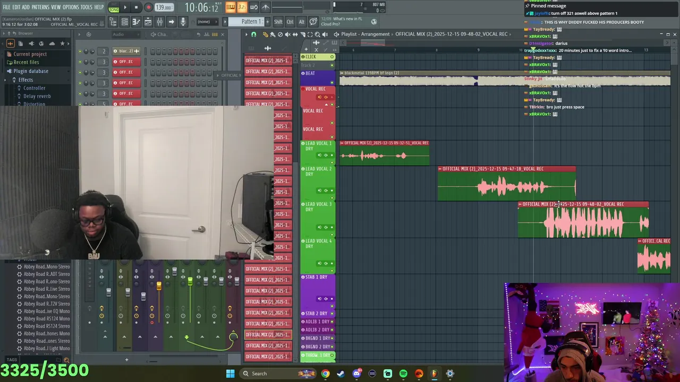Select the Slip tool in Playlist
This screenshot has height=382, width=680.
click(x=295, y=34)
